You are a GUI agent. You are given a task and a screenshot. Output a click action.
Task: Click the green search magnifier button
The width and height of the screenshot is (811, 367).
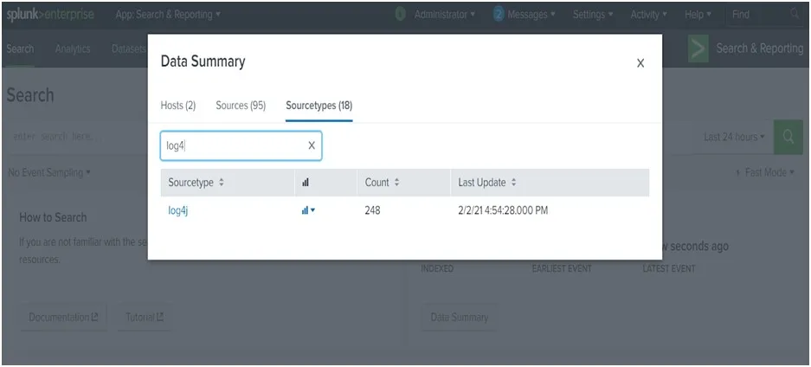click(788, 137)
